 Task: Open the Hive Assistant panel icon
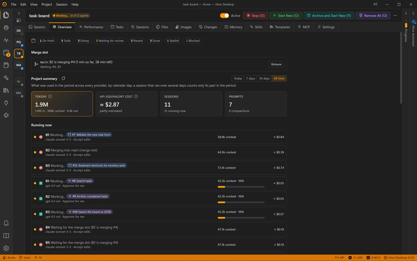pyautogui.click(x=413, y=21)
